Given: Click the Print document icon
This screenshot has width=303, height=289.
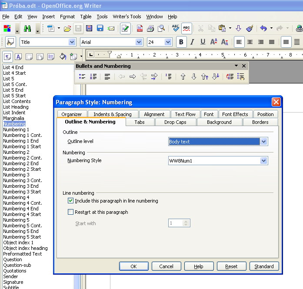Looking at the screenshot, I should click(150, 29).
